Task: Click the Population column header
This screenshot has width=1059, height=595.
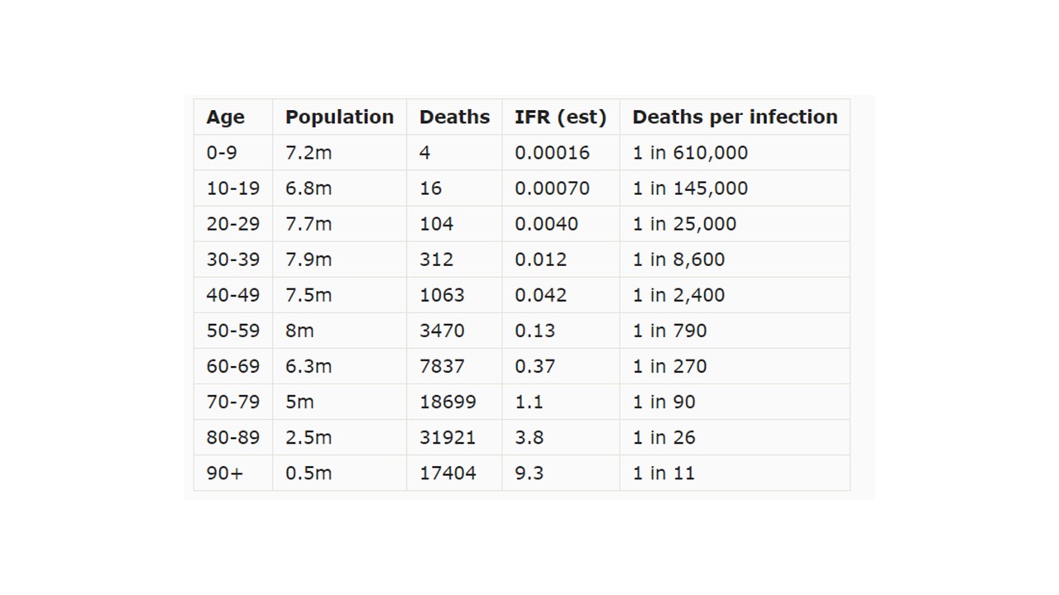Action: (339, 117)
